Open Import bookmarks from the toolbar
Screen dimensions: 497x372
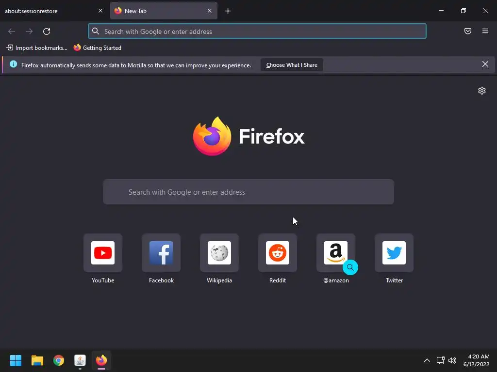tap(37, 48)
